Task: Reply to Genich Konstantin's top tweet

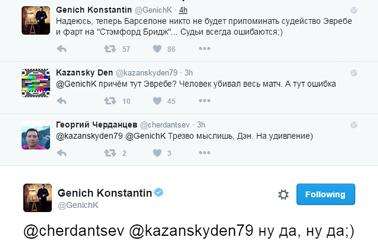Action: [x=61, y=49]
